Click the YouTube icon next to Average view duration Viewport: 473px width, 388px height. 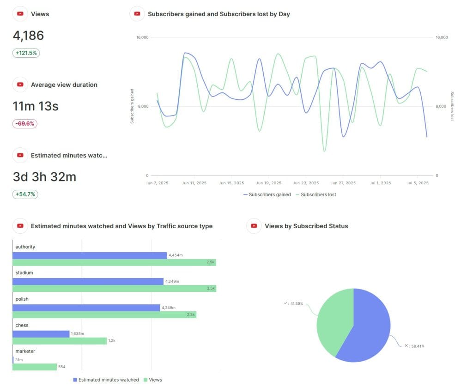point(20,85)
